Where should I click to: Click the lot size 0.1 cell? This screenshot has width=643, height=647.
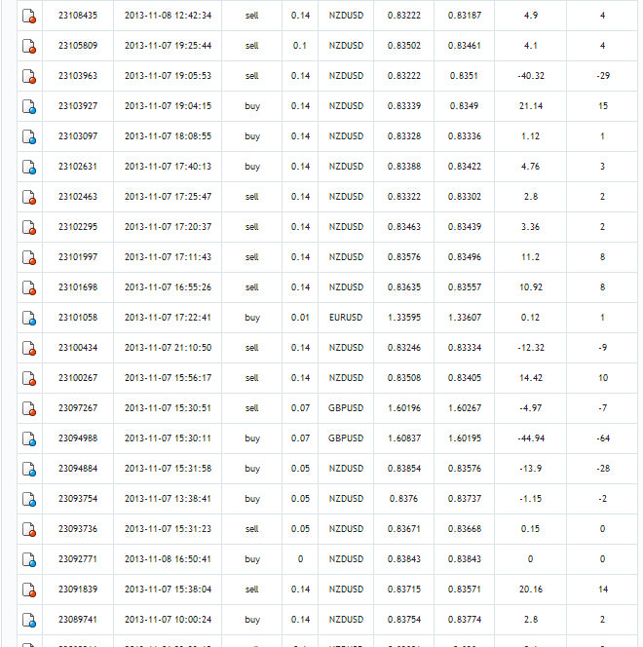coord(300,46)
